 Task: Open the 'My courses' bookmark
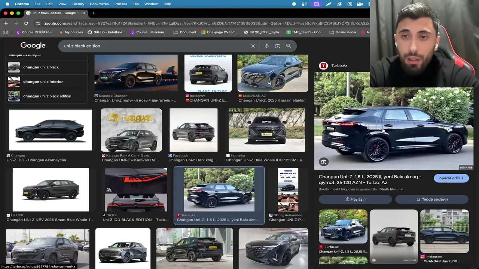click(71, 32)
